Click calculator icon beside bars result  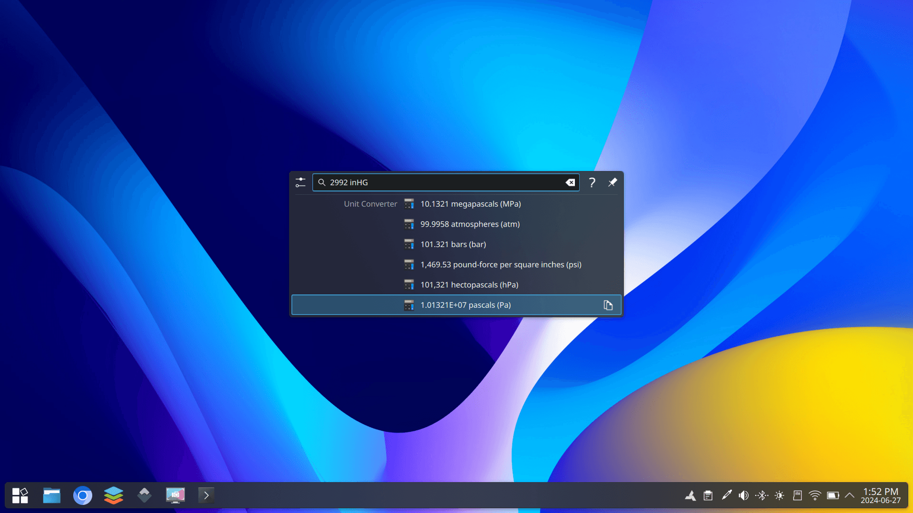pos(409,244)
